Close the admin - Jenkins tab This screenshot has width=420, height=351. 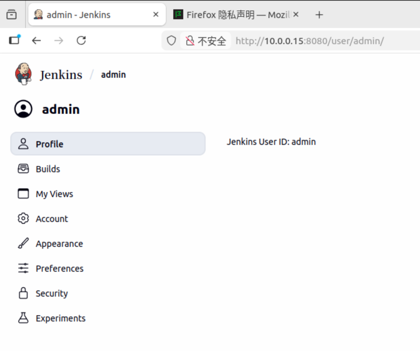pyautogui.click(x=156, y=14)
